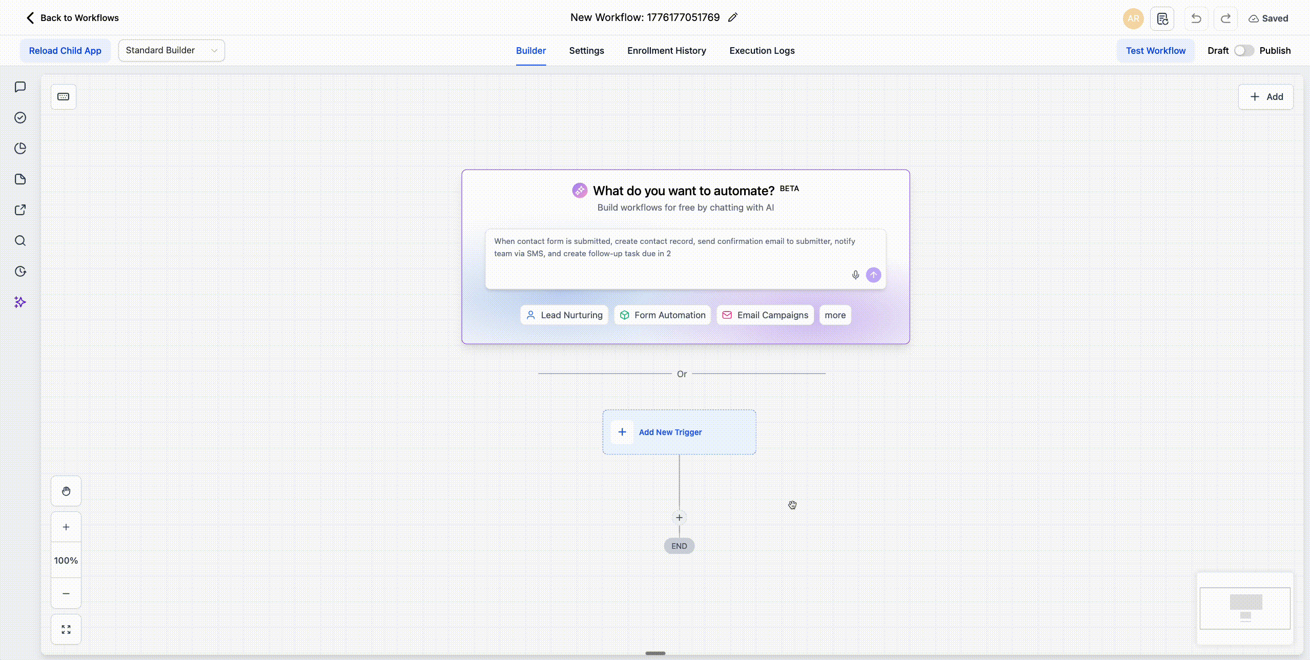Expand the 'more' suggestions chip

(835, 315)
